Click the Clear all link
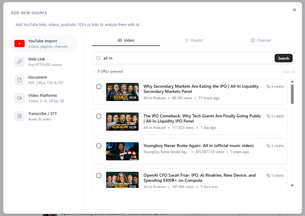This screenshot has height=216, width=305. [x=288, y=72]
